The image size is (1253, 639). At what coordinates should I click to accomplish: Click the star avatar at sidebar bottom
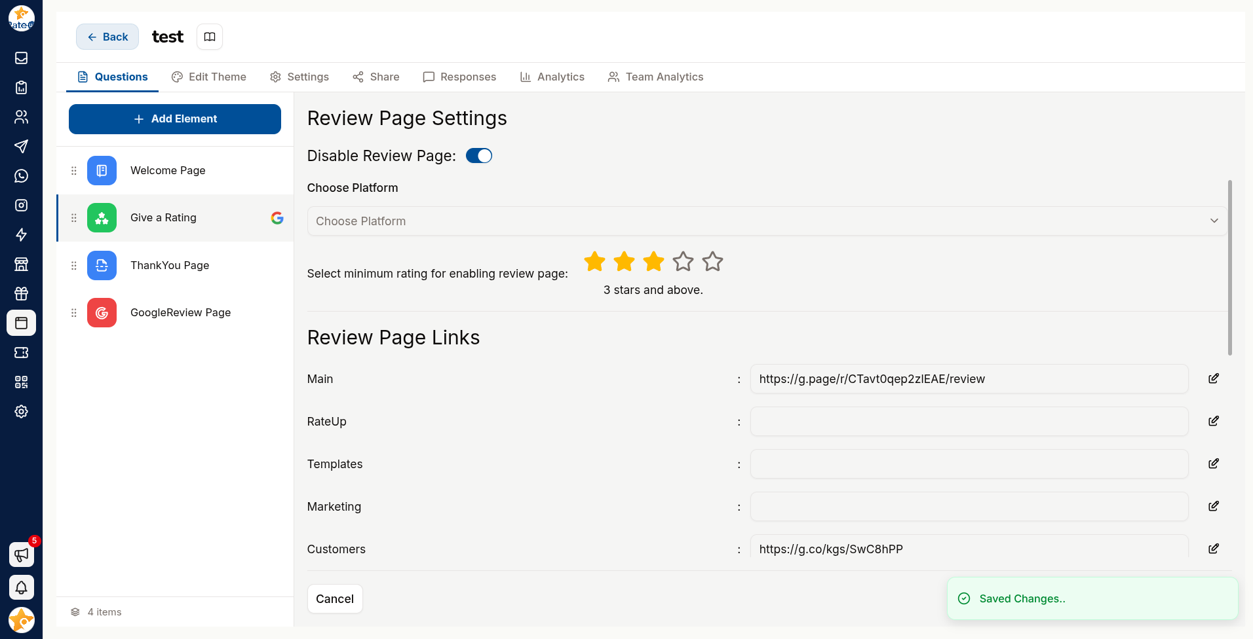coord(22,620)
